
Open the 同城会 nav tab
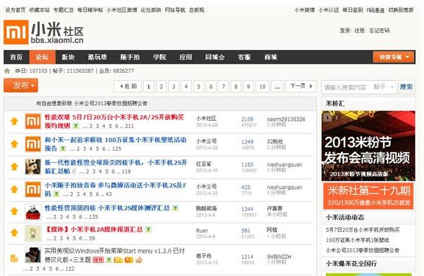pyautogui.click(x=215, y=57)
